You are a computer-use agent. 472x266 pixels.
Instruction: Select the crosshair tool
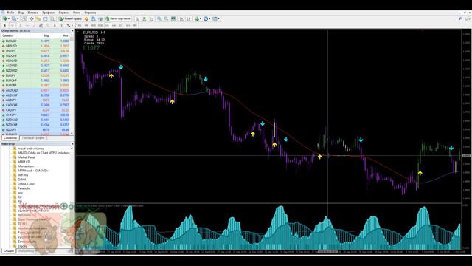click(12, 25)
